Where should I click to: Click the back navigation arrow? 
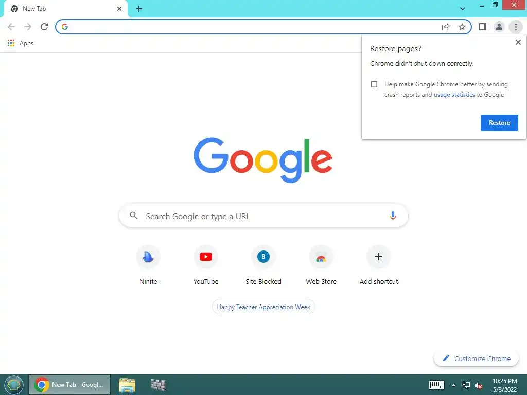[x=11, y=27]
